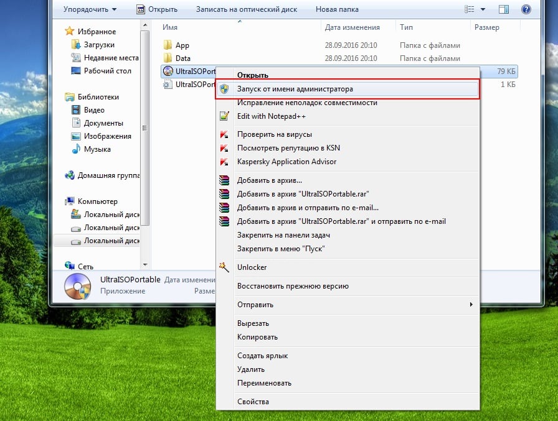
Task: Click the Unlocker wand icon
Action: coord(225,267)
